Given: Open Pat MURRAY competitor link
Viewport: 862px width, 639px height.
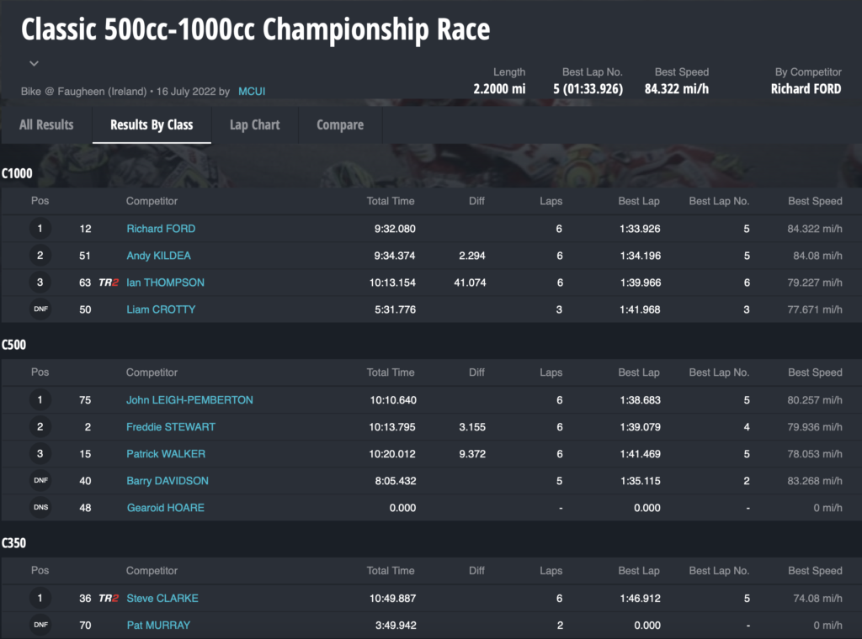Looking at the screenshot, I should tap(158, 625).
